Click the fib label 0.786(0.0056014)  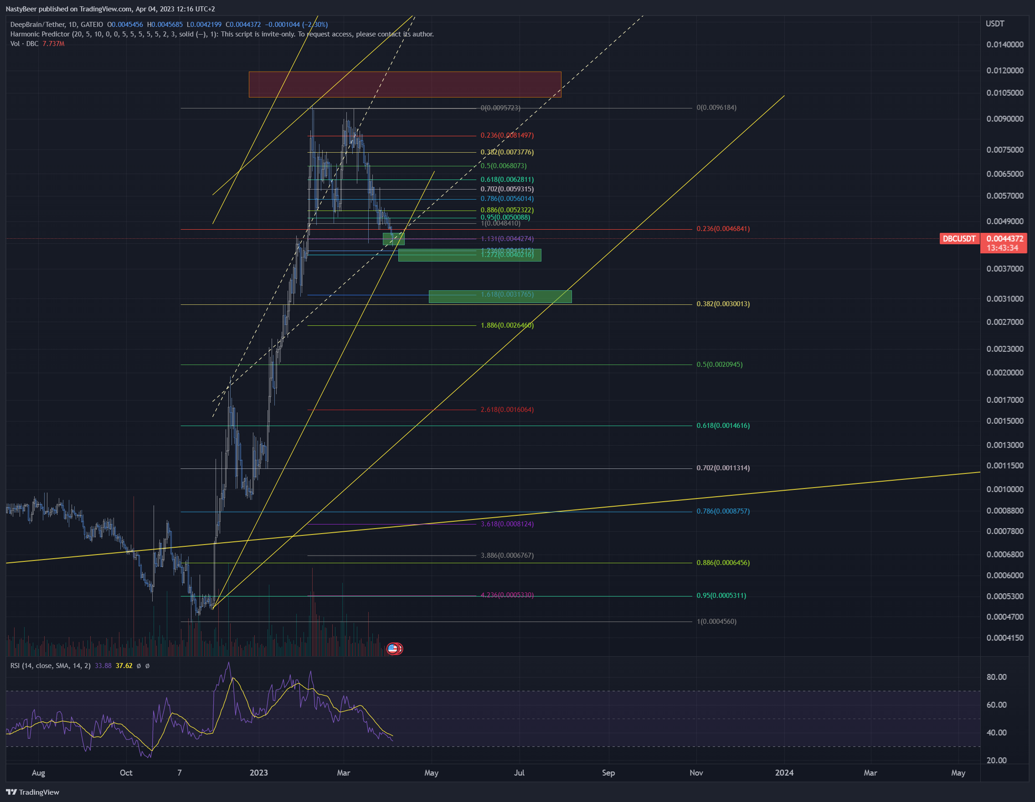point(507,199)
